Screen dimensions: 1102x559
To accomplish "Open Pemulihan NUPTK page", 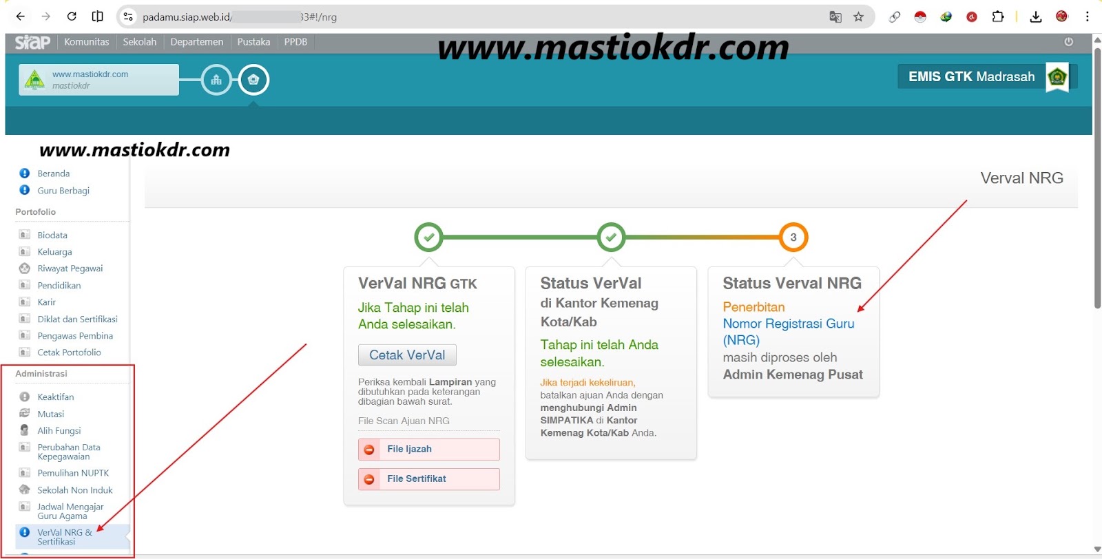I will 73,474.
